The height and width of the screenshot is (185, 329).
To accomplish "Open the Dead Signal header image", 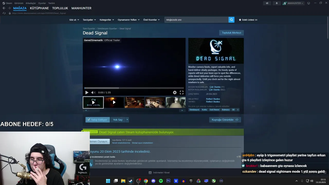I will pos(216,51).
